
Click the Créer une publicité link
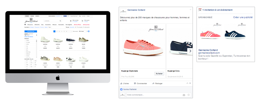pos(243,17)
